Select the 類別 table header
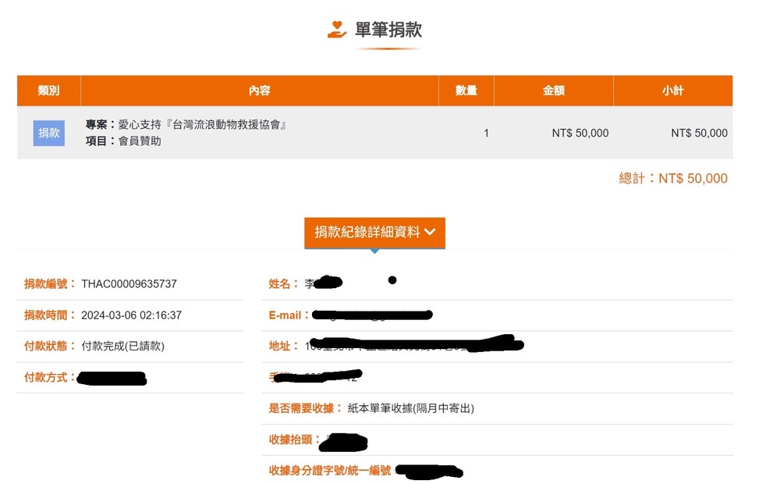The image size is (780, 484). 48,90
